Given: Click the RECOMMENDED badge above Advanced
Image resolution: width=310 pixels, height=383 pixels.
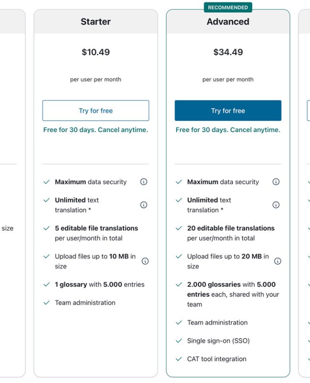Looking at the screenshot, I should [x=228, y=7].
